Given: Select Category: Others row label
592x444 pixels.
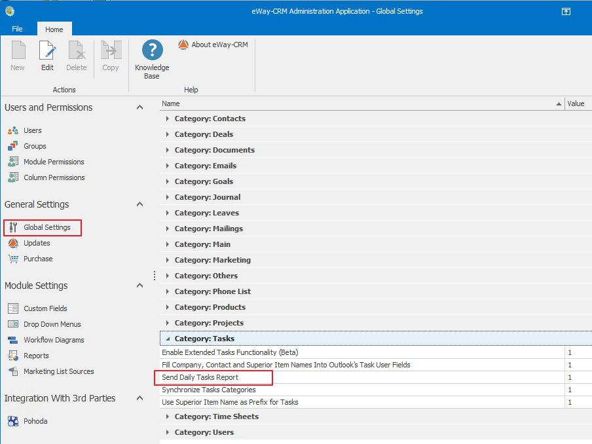Looking at the screenshot, I should [206, 276].
